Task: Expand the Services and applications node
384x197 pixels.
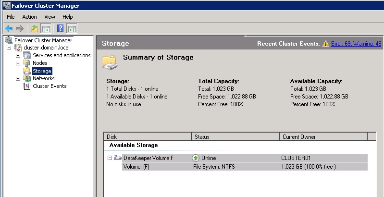Action: pyautogui.click(x=18, y=56)
